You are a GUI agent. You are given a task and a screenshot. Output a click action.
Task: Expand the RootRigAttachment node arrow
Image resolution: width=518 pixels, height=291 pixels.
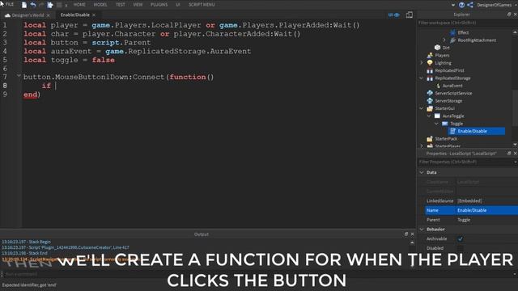(444, 40)
